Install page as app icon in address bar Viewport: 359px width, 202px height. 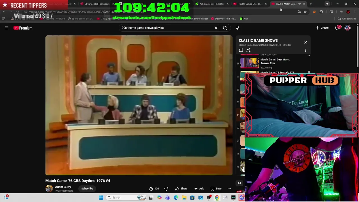point(299,12)
